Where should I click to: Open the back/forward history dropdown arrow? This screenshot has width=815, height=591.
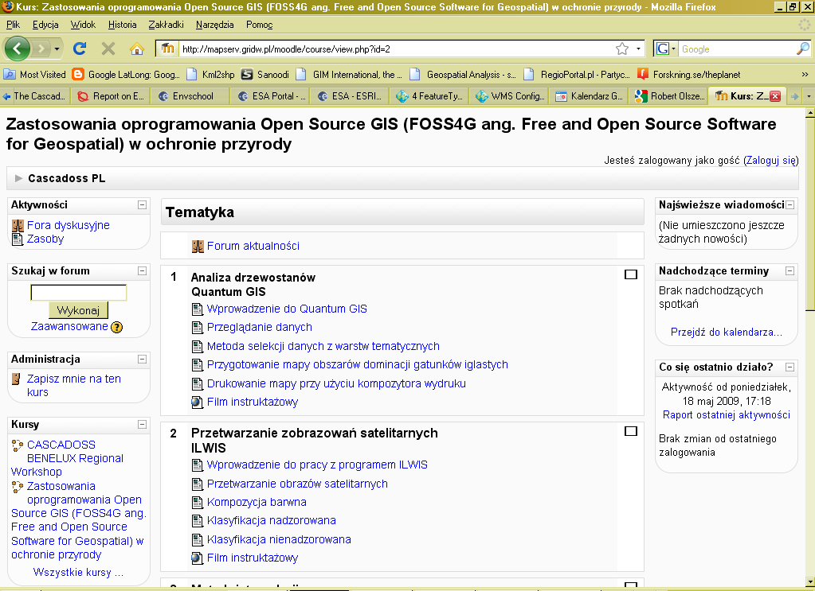57,49
